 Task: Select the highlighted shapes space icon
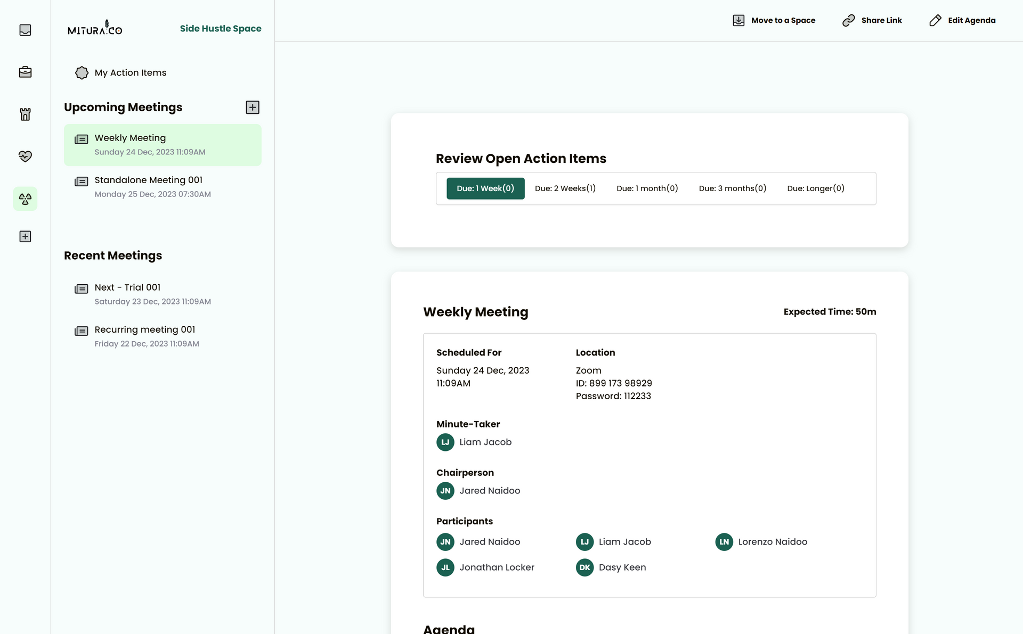click(x=25, y=199)
